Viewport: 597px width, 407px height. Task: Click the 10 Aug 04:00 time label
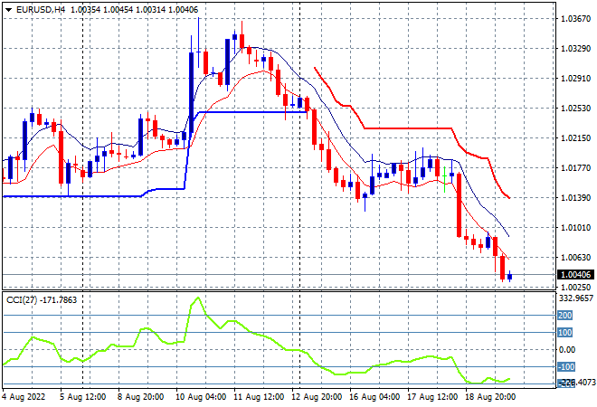201,397
